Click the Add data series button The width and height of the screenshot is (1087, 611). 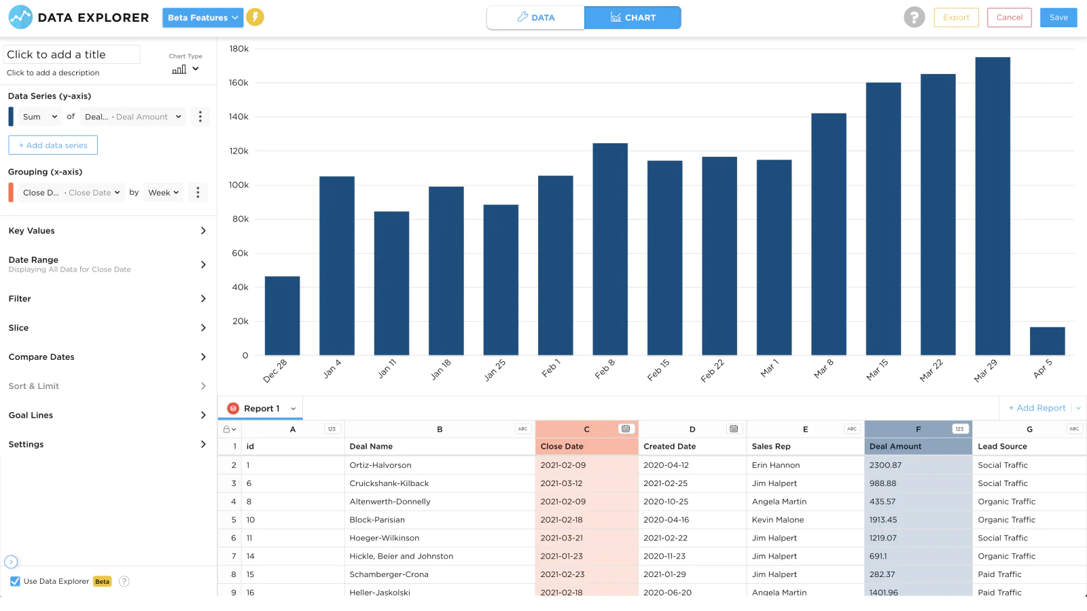53,145
